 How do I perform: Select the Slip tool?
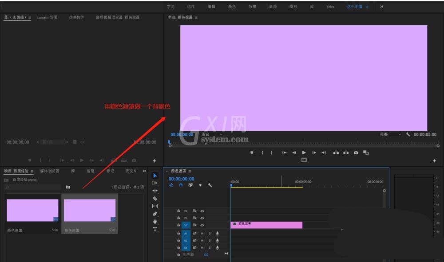point(155,206)
